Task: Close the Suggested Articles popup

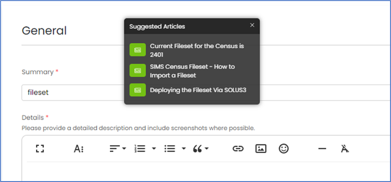Action: (x=252, y=25)
